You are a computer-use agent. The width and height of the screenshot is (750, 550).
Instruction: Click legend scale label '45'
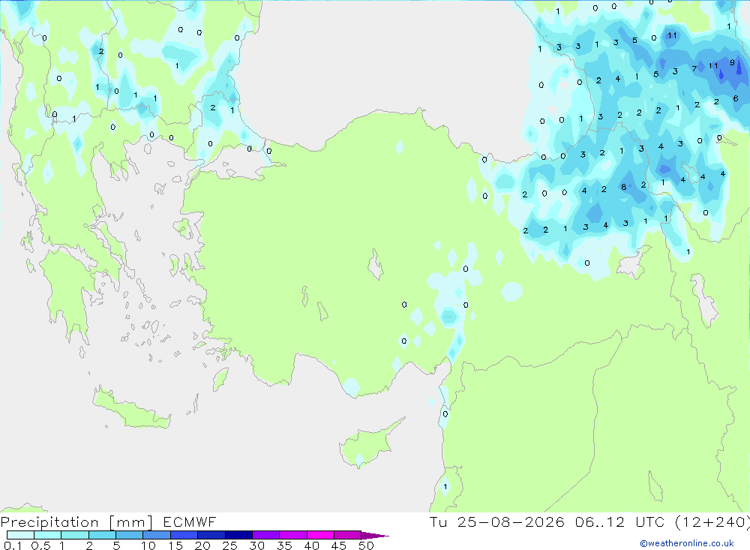pos(339,545)
